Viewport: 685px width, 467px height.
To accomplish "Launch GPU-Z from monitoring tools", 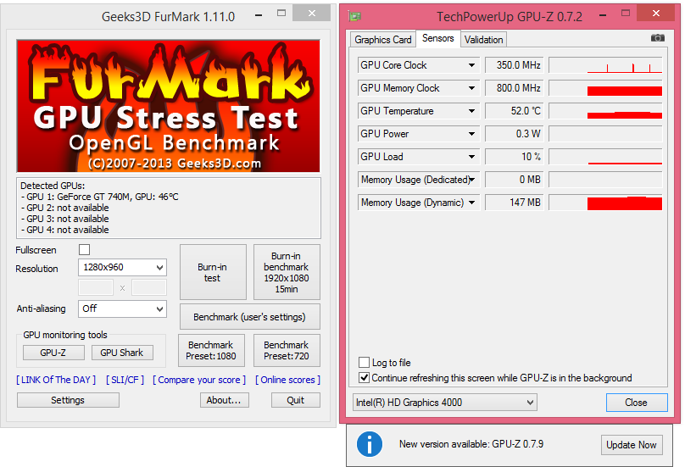I will click(53, 353).
